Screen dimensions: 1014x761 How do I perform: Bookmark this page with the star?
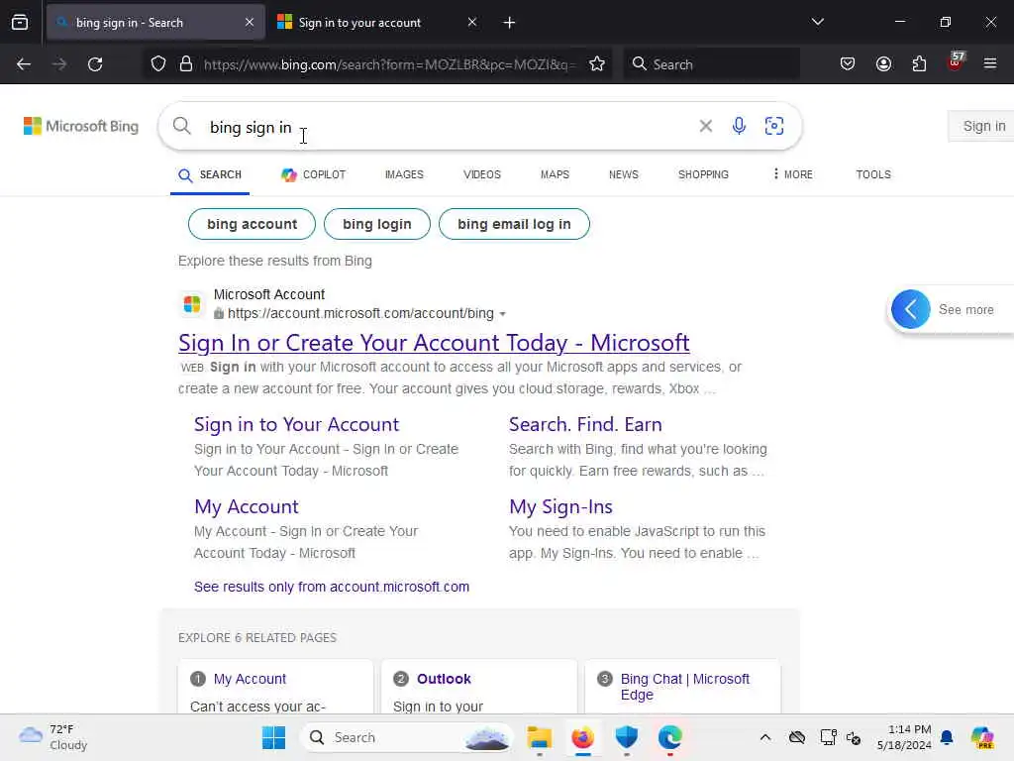597,64
